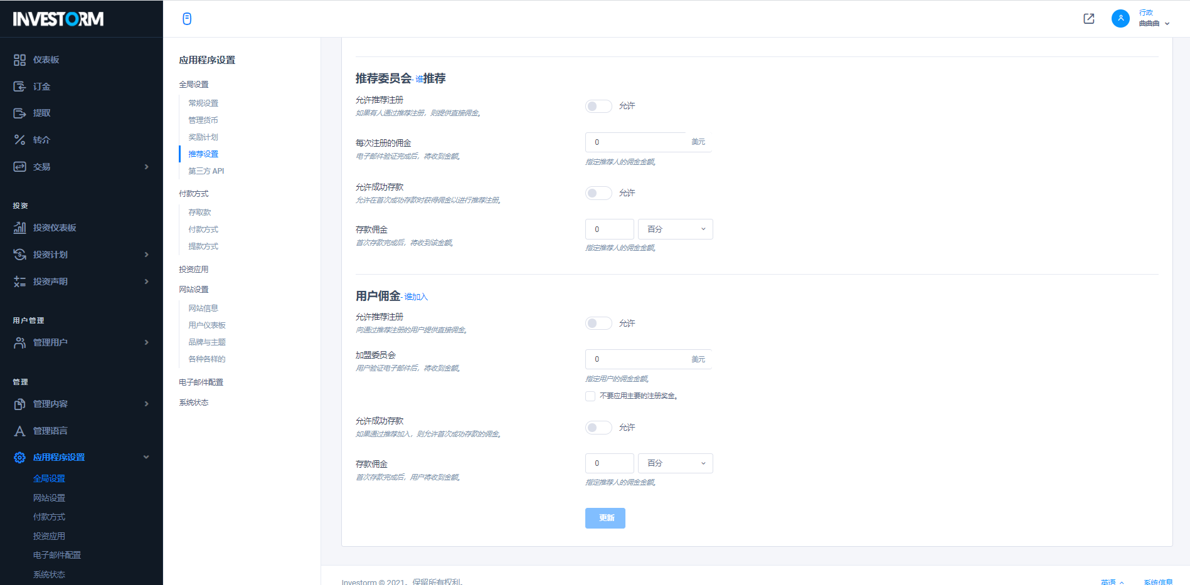Image resolution: width=1190 pixels, height=585 pixels.
Task: Click the 每次注册的佣金 amount input field
Action: pyautogui.click(x=635, y=142)
